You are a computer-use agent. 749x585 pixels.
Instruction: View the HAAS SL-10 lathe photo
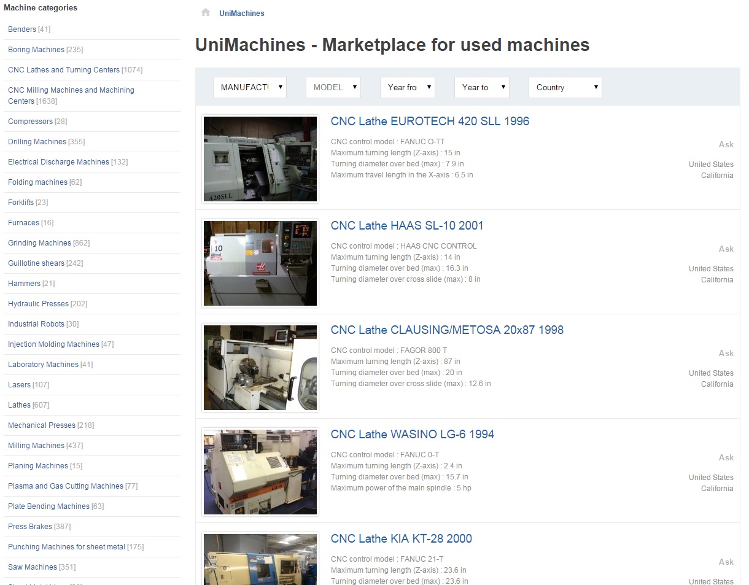[x=260, y=263]
